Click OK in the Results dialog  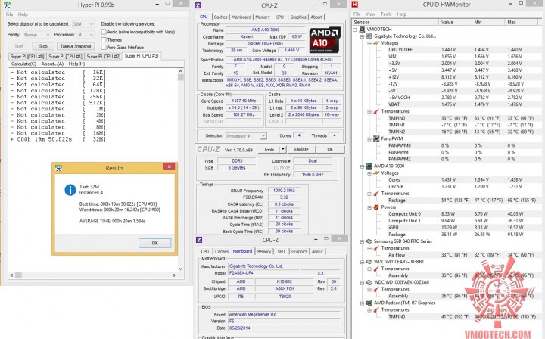(154, 243)
